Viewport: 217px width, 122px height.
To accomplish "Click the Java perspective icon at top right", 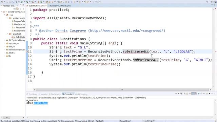I will pyautogui.click(x=215, y=2).
